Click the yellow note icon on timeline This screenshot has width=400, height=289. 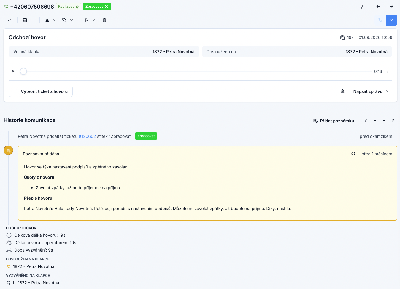[8, 150]
